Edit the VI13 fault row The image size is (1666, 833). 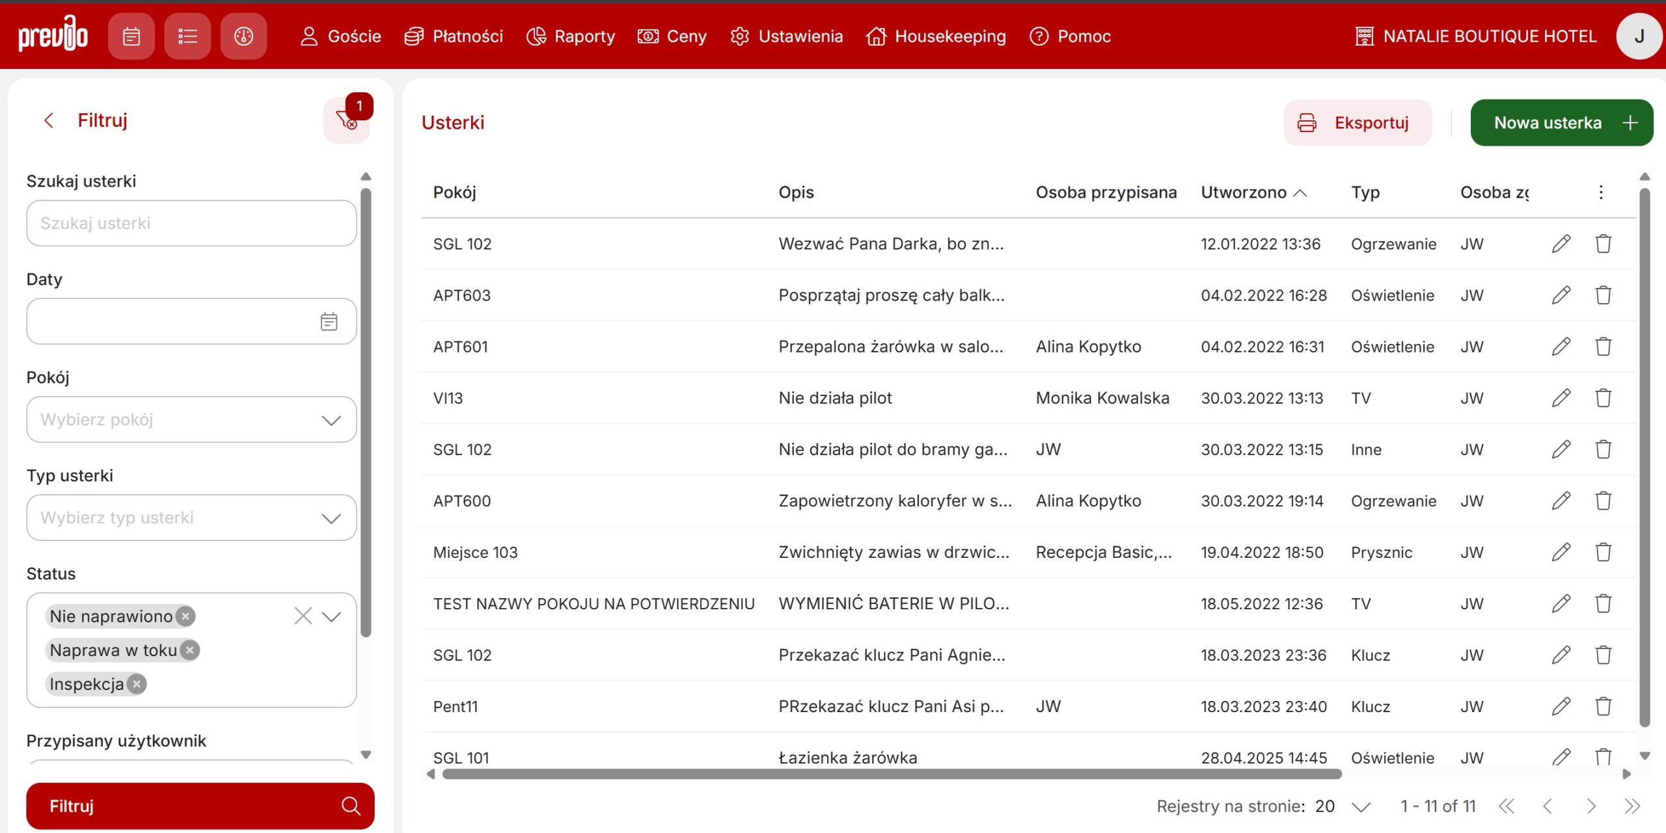(1561, 398)
